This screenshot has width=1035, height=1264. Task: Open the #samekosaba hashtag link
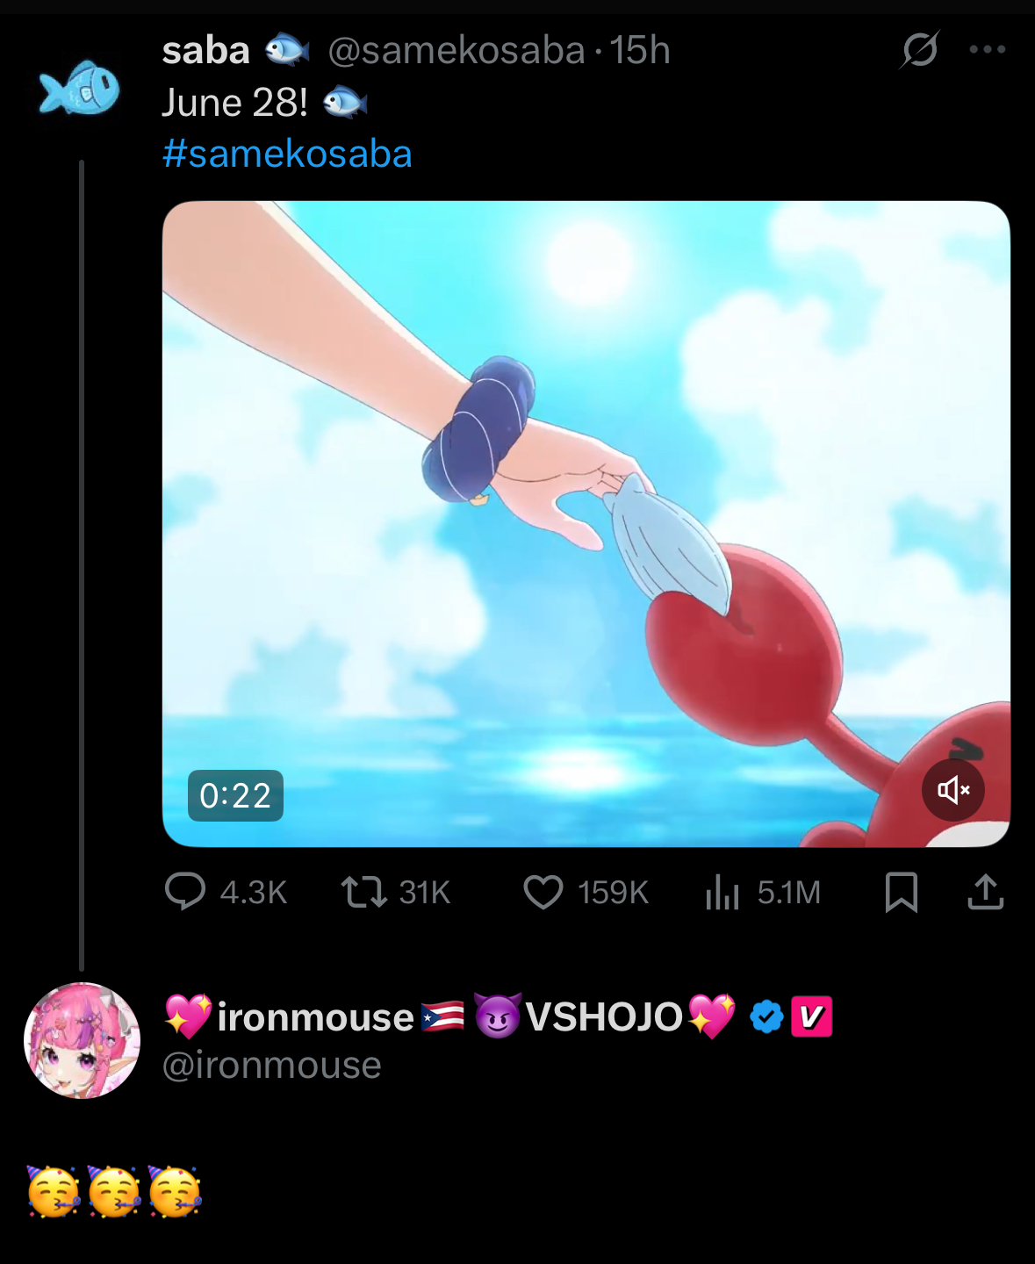pyautogui.click(x=287, y=154)
